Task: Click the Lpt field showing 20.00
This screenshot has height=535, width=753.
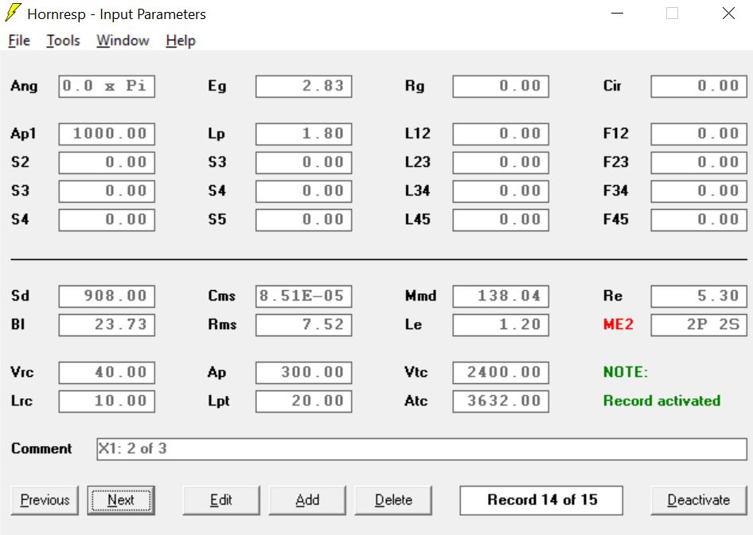Action: click(x=303, y=401)
